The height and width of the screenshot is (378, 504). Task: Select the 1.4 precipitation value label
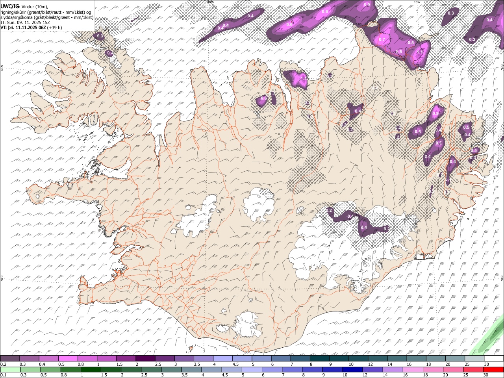point(303,78)
